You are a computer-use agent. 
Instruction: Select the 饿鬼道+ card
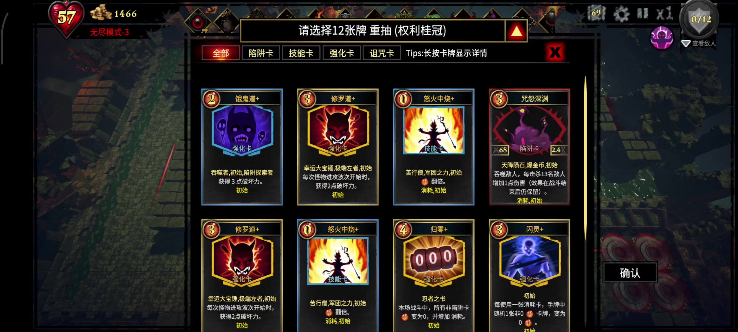coord(242,147)
